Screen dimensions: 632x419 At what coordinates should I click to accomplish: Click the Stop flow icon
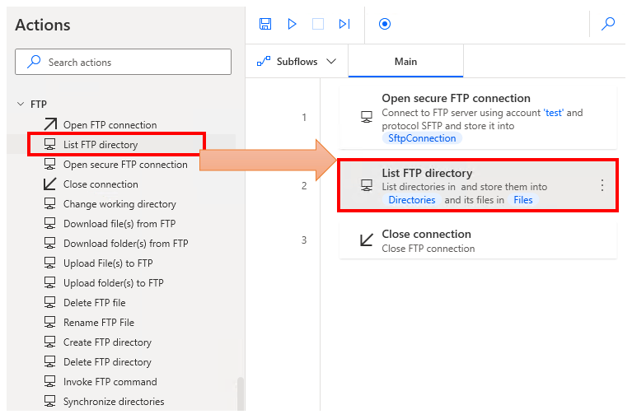pyautogui.click(x=317, y=24)
